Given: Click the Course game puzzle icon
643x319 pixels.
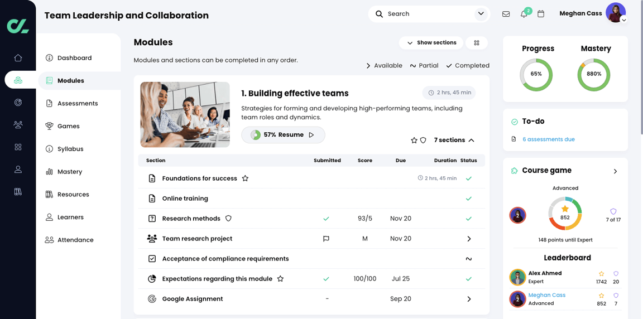Looking at the screenshot, I should (x=514, y=170).
